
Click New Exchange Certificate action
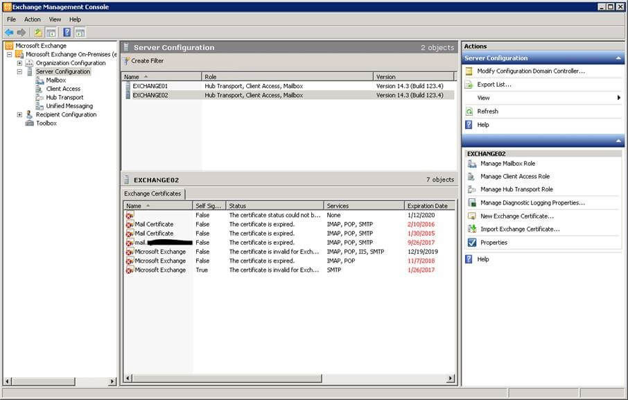point(517,216)
